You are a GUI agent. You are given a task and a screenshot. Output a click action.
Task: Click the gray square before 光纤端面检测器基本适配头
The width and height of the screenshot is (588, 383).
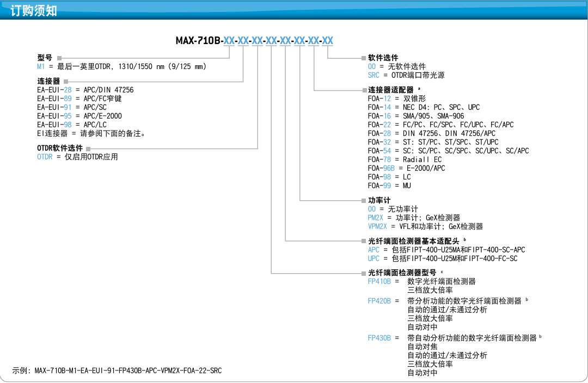click(363, 240)
